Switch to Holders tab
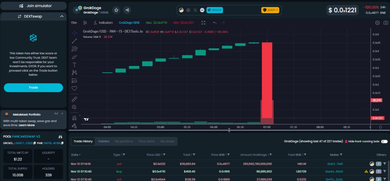The width and height of the screenshot is (390, 181). (x=104, y=141)
